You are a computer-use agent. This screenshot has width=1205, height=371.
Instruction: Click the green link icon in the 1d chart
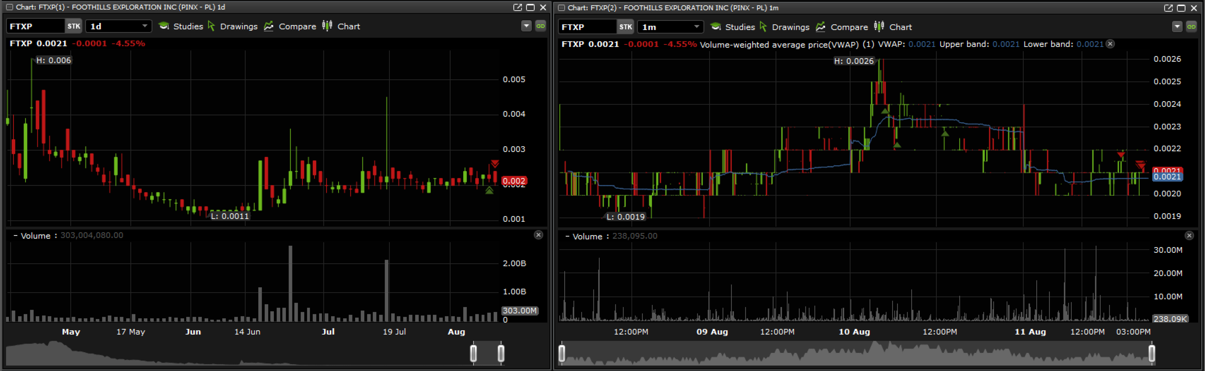[540, 26]
